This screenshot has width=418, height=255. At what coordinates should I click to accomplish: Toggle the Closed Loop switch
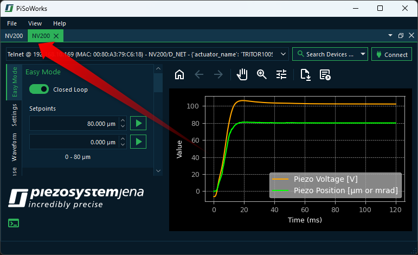coord(39,90)
